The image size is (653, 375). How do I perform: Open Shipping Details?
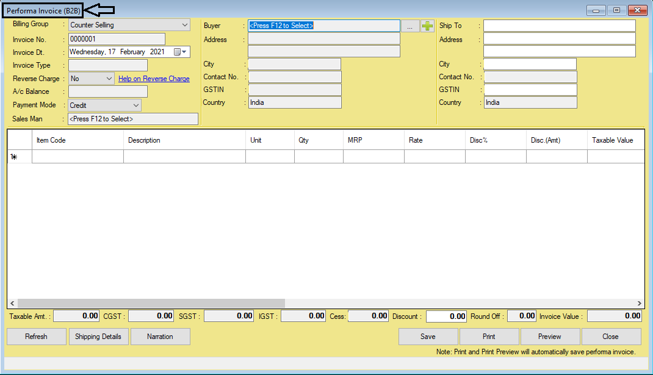point(98,336)
